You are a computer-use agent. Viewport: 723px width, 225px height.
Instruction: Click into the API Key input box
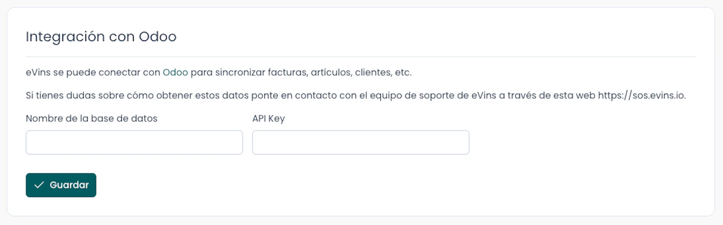360,142
